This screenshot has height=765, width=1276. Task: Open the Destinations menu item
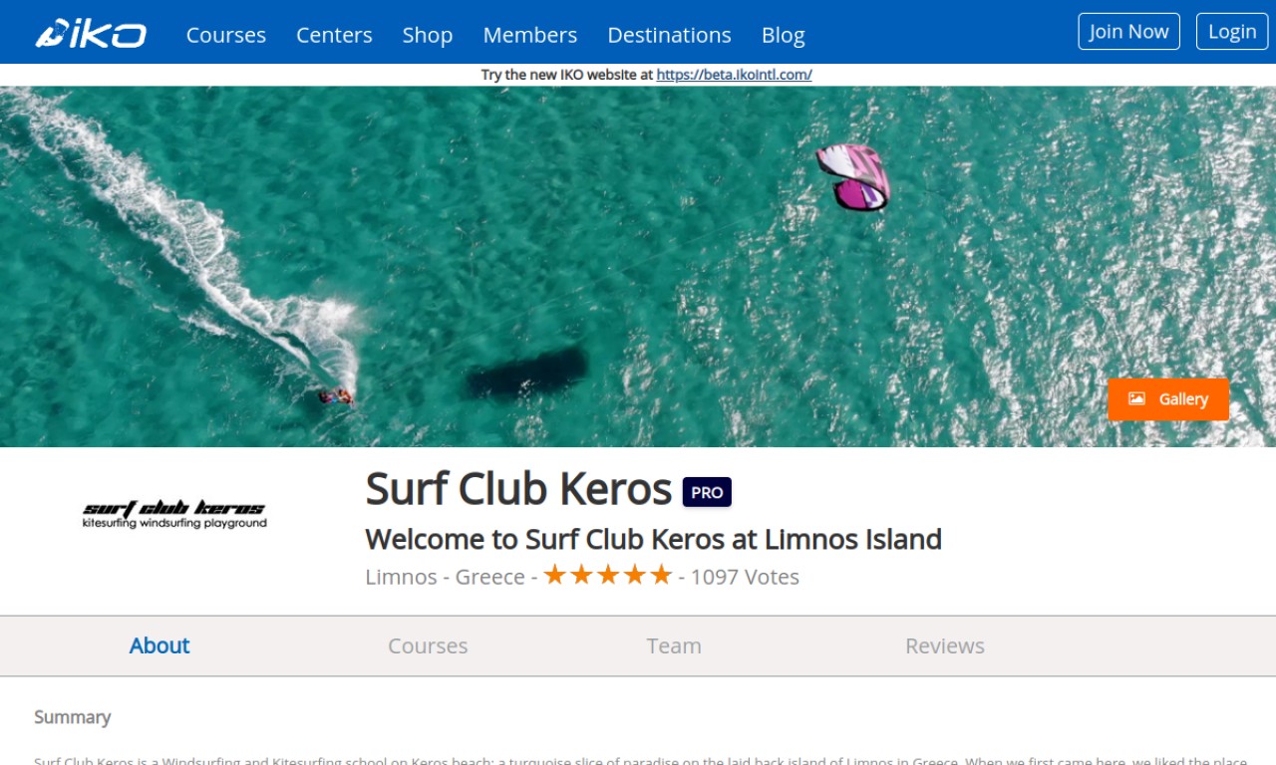coord(669,35)
